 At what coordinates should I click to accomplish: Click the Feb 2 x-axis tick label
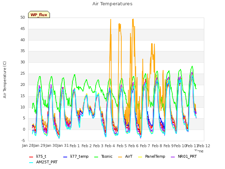[x=86, y=146]
